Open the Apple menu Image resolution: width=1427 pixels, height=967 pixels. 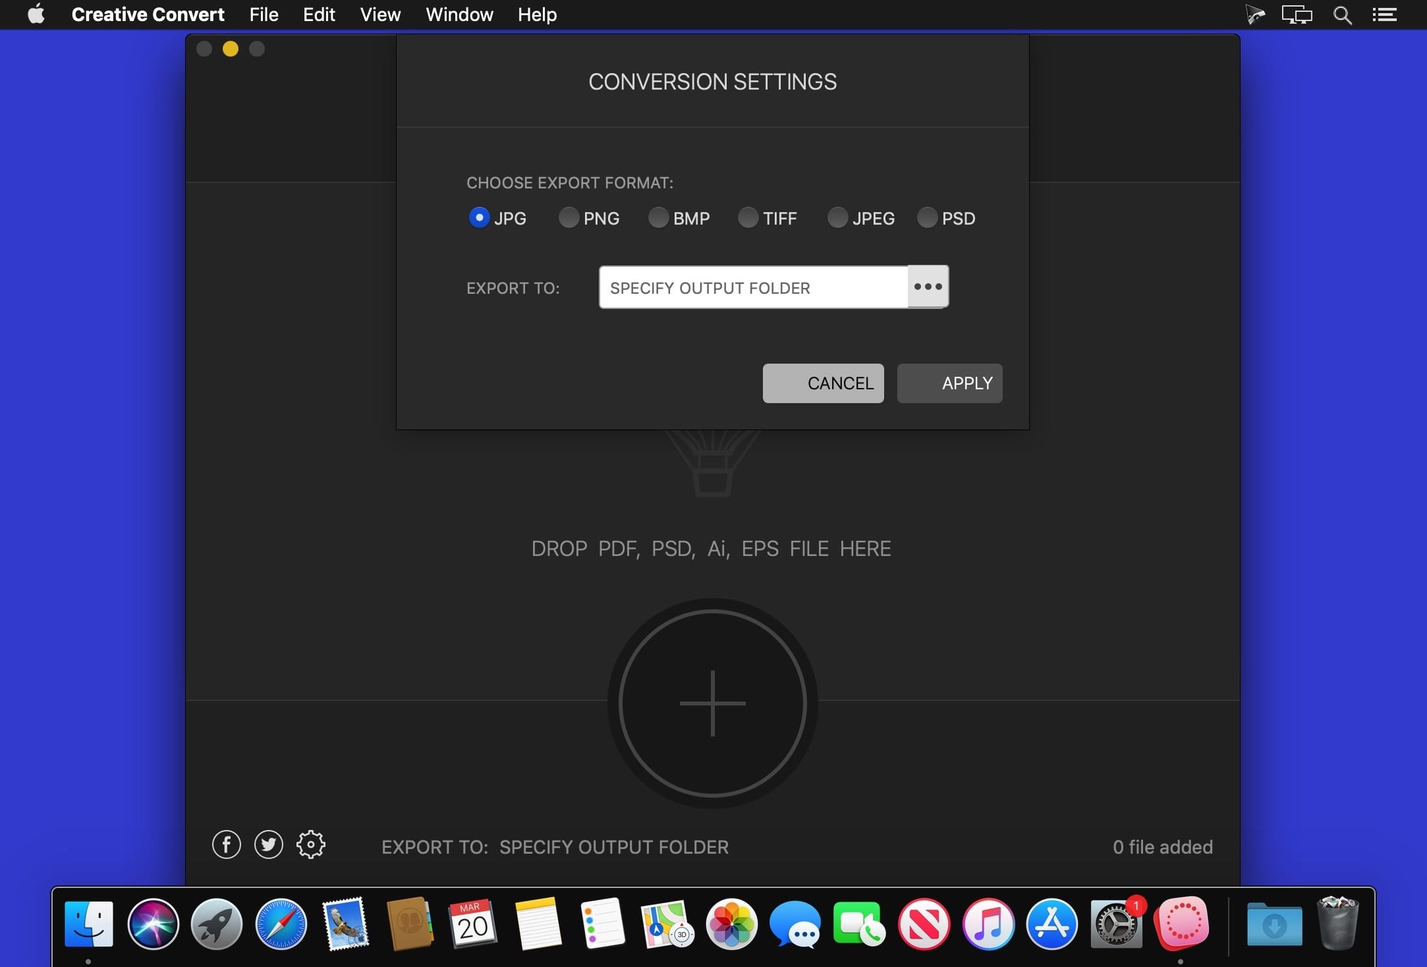click(x=37, y=14)
